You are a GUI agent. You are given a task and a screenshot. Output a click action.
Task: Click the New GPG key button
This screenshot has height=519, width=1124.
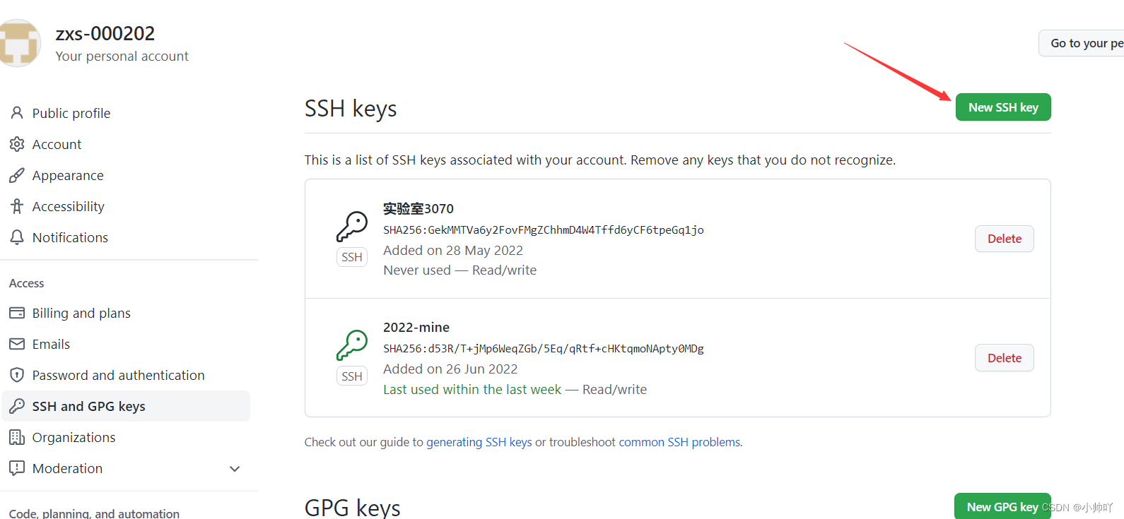(1002, 506)
